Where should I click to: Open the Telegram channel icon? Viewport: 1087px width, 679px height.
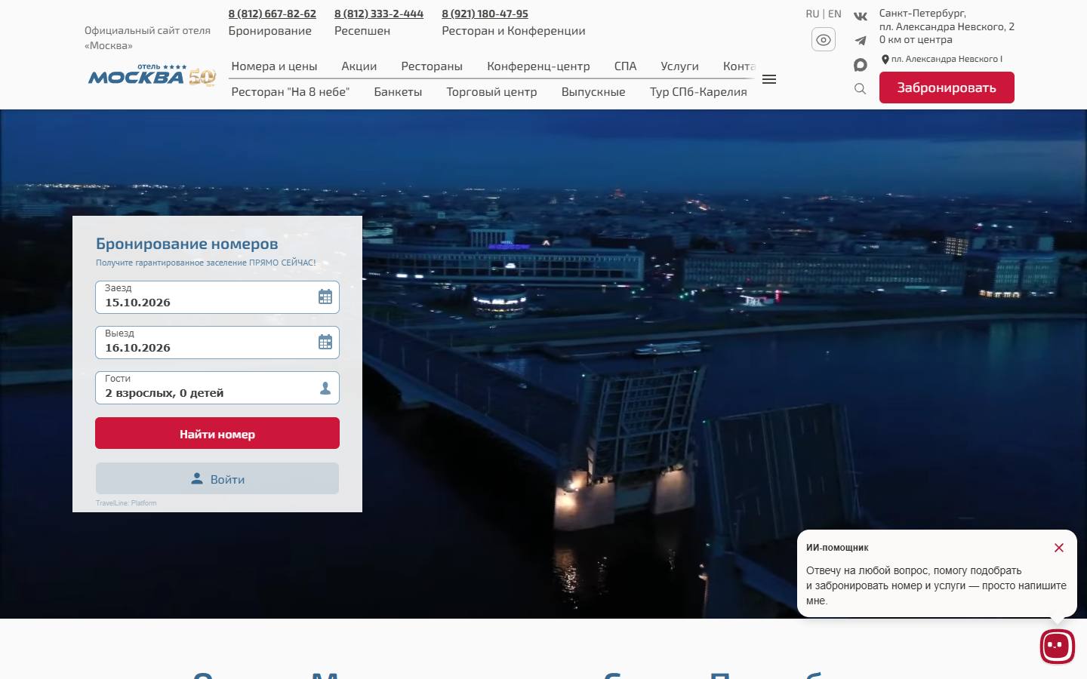860,41
